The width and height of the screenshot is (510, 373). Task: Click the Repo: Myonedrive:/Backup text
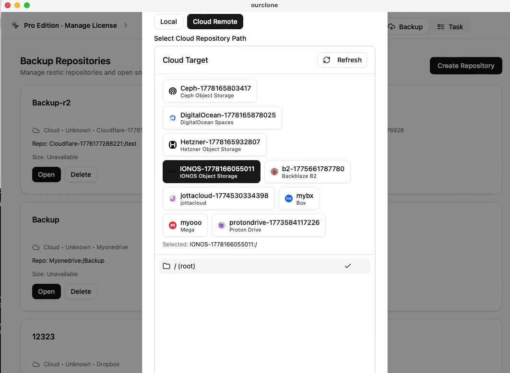pyautogui.click(x=68, y=261)
